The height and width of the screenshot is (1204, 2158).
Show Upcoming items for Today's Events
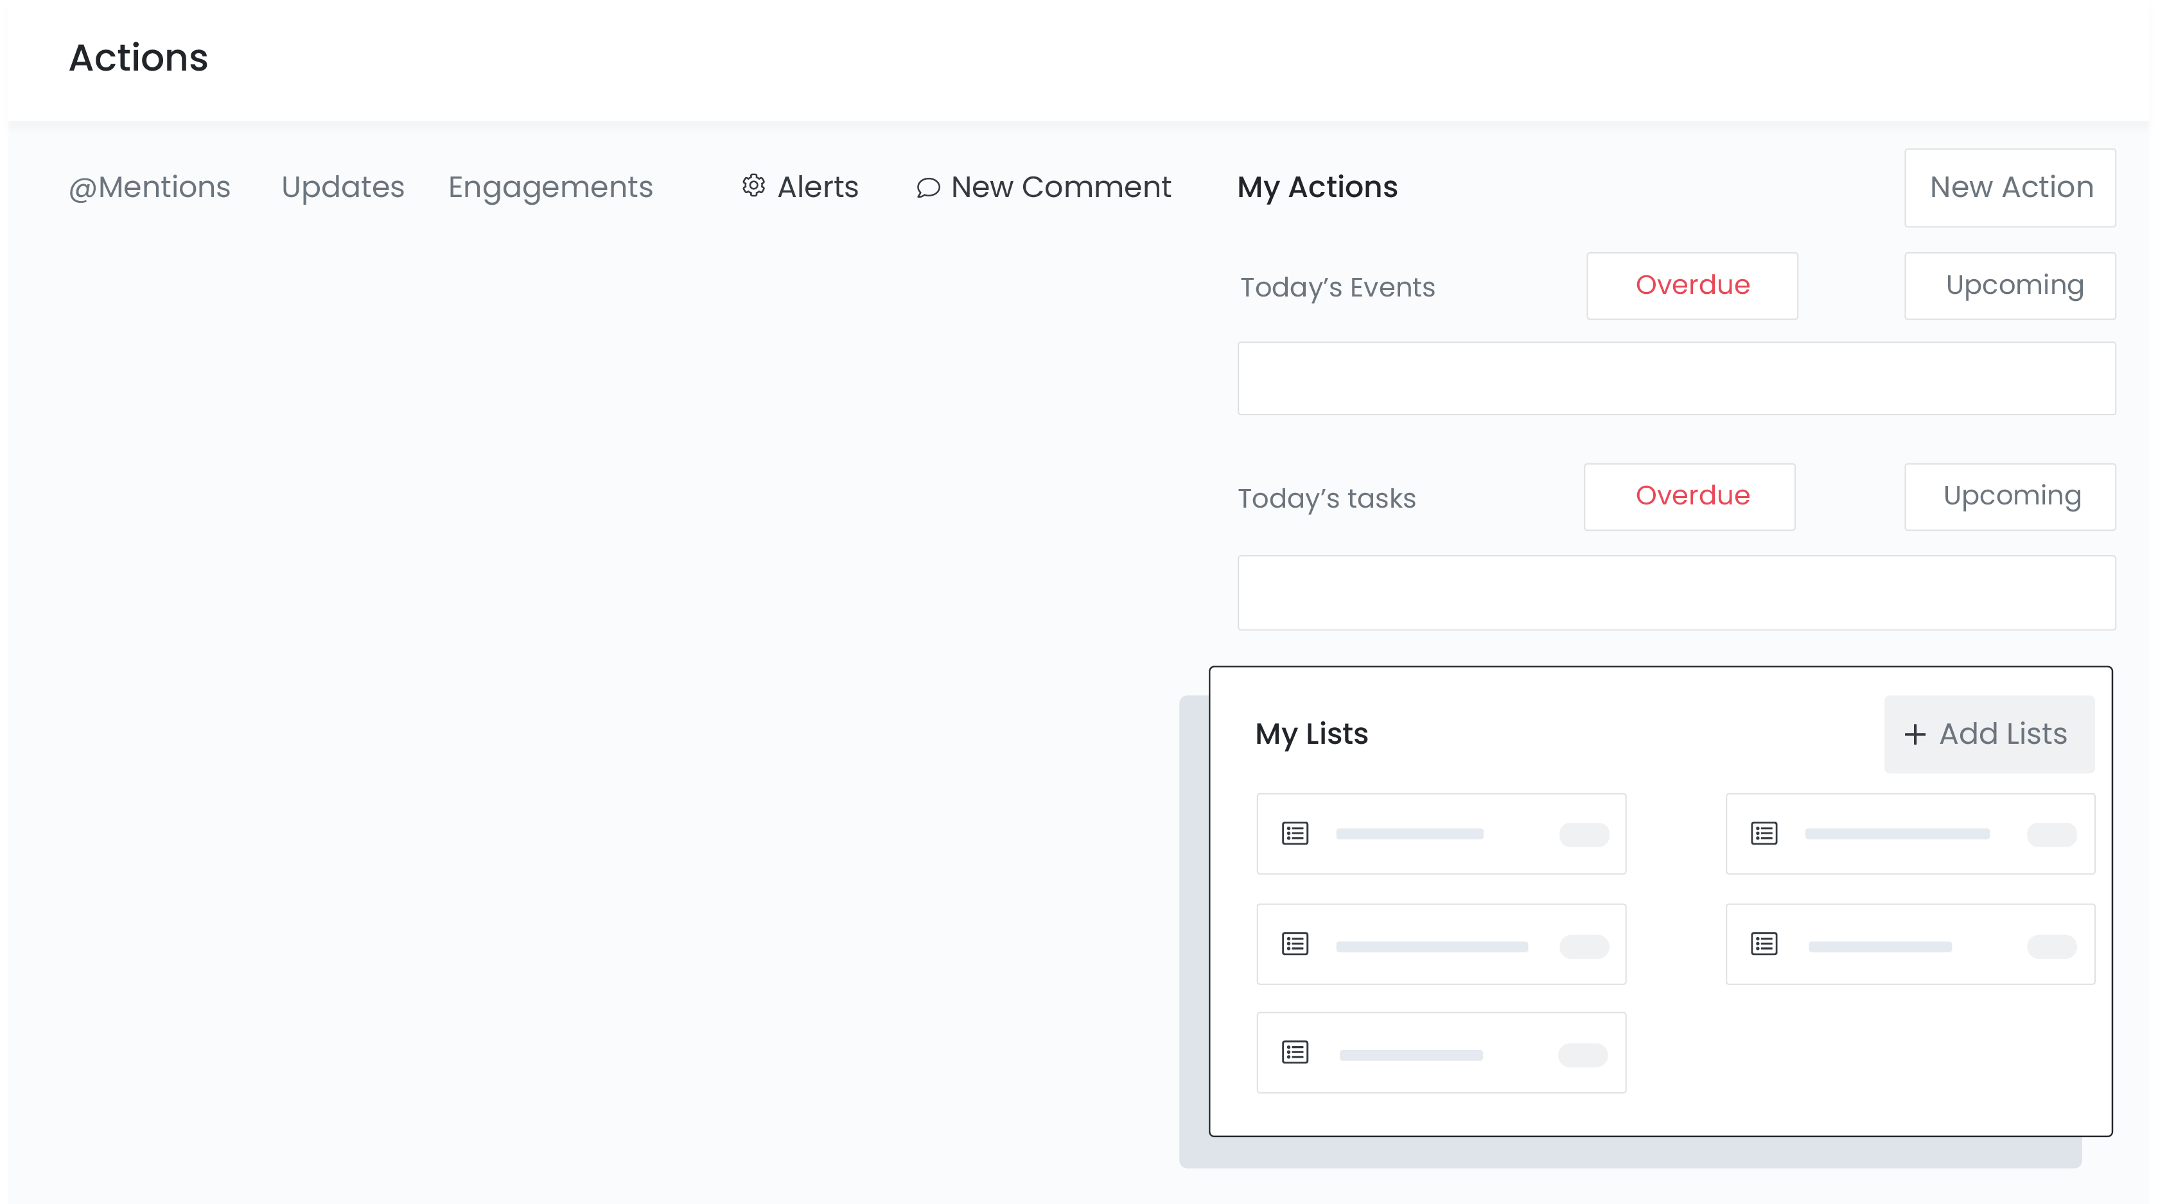(2009, 286)
